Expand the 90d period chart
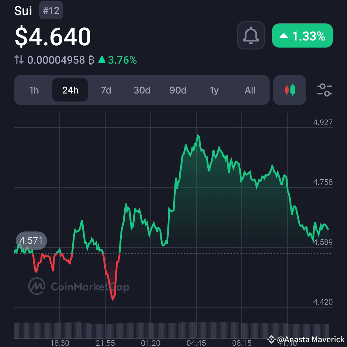This screenshot has height=347, width=347. click(x=178, y=90)
